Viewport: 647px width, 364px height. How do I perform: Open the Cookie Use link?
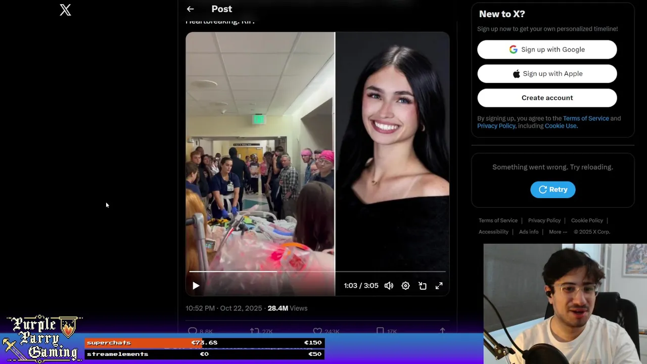point(561,126)
